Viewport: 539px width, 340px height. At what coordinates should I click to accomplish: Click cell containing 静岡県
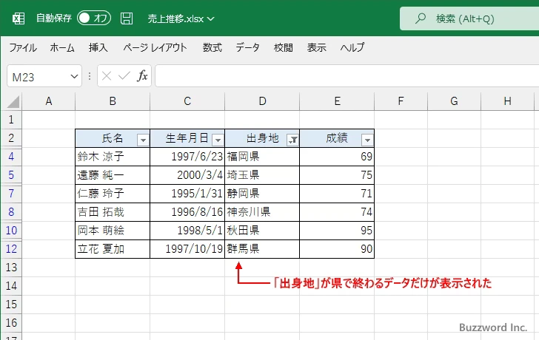pos(262,194)
